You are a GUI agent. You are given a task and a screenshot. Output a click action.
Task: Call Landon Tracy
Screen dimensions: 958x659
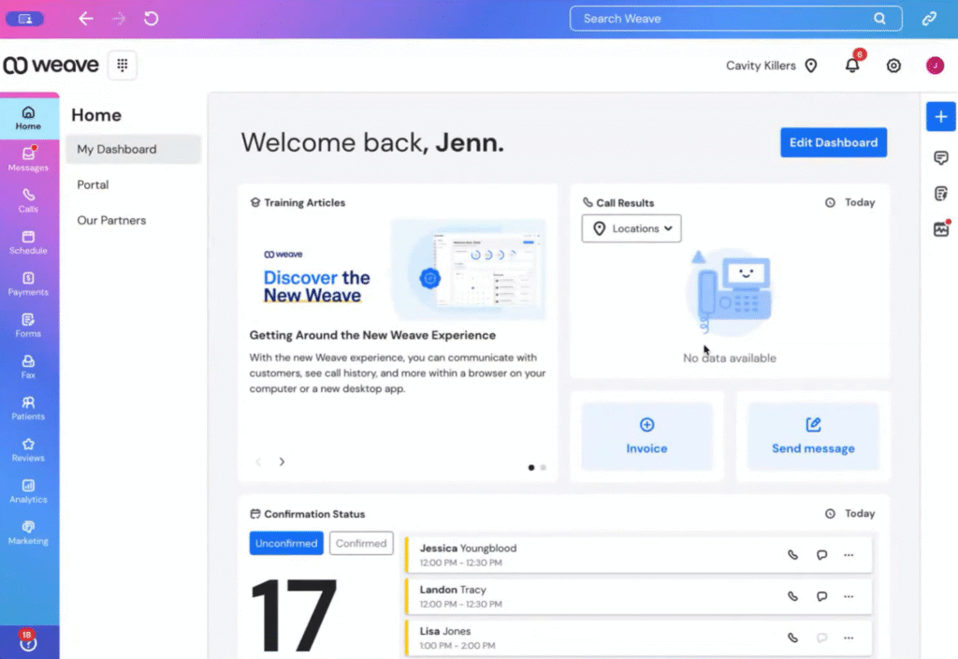[792, 596]
